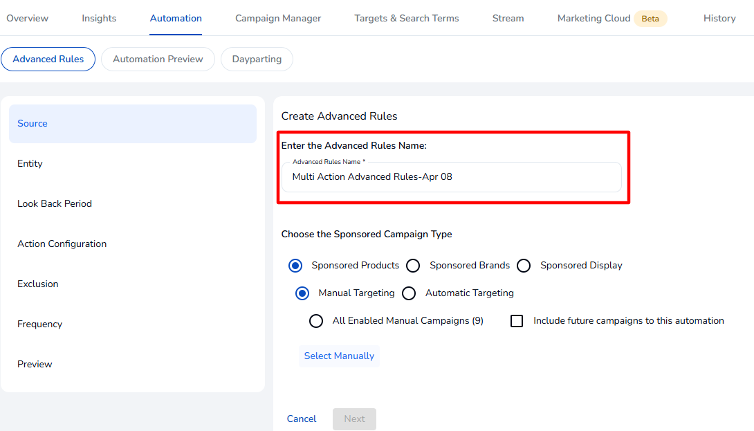754x431 pixels.
Task: Choose the Sponsored Display campaign type
Action: [524, 266]
